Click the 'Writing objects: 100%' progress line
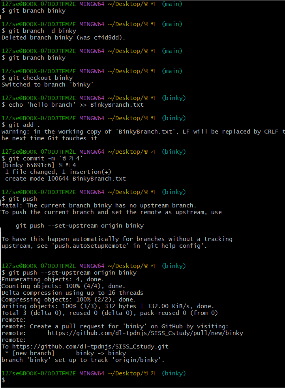Viewport: 285px width, 388px height. [x=107, y=306]
